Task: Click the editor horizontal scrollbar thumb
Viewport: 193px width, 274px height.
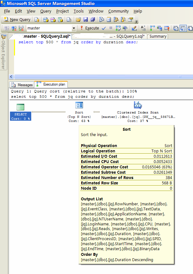Action: tap(104, 76)
